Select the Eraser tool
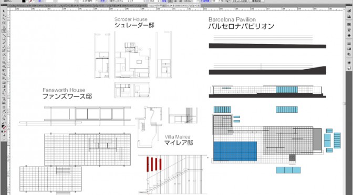353x195 pixels. point(4,54)
